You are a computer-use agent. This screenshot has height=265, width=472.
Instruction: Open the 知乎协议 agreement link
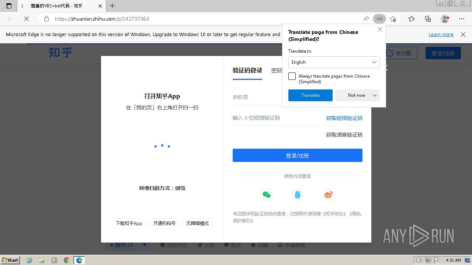tap(334, 213)
